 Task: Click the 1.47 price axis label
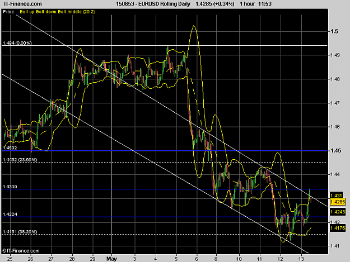click(x=335, y=103)
